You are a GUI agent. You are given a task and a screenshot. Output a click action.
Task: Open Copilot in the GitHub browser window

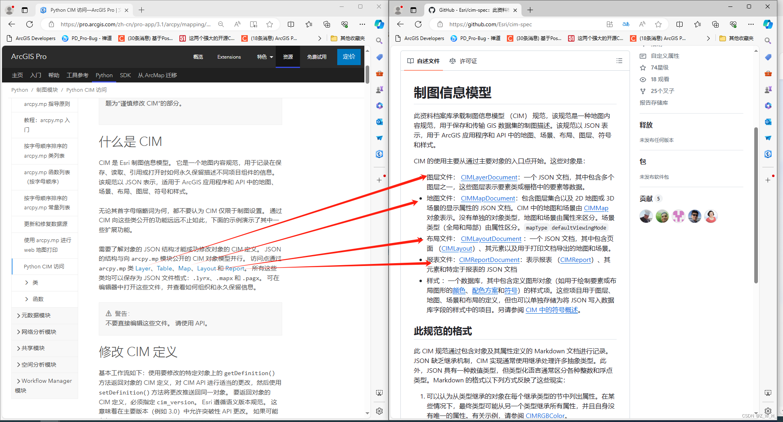(x=768, y=24)
